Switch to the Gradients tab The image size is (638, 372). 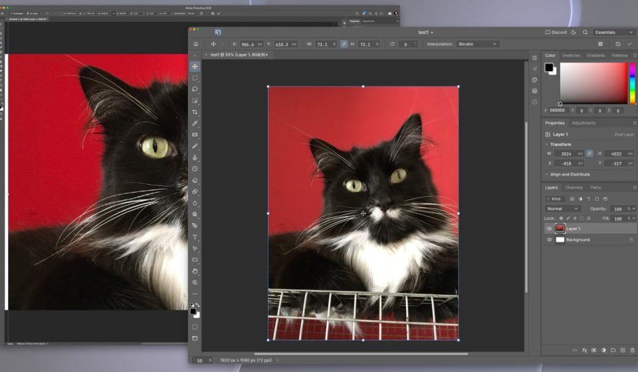point(595,55)
